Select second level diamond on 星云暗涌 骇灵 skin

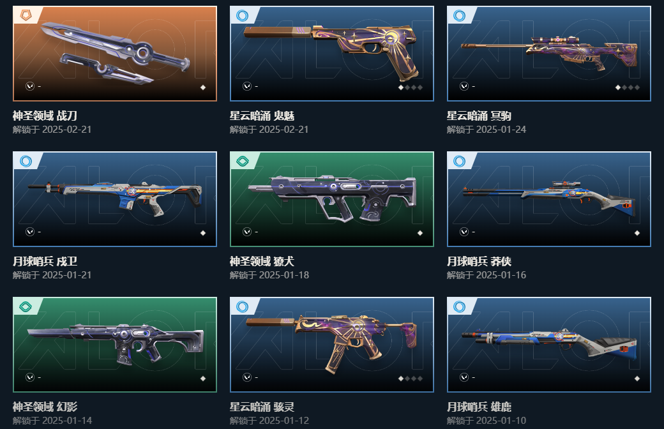[x=407, y=379]
